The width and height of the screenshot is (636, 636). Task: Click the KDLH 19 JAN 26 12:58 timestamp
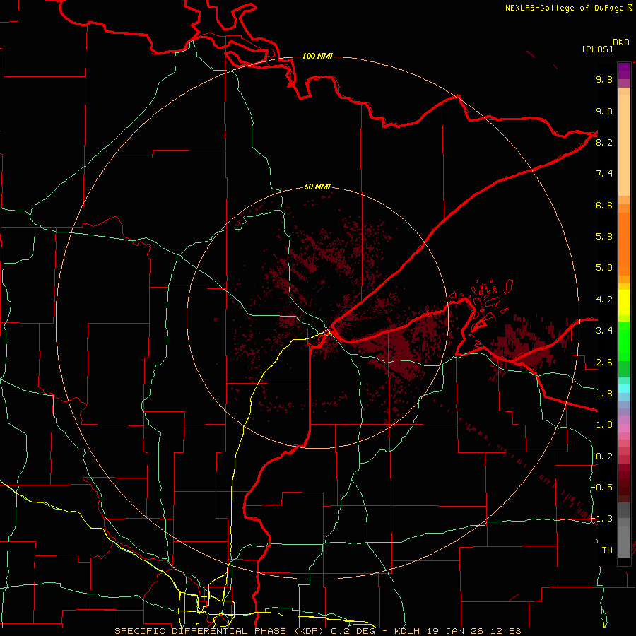[x=457, y=631]
